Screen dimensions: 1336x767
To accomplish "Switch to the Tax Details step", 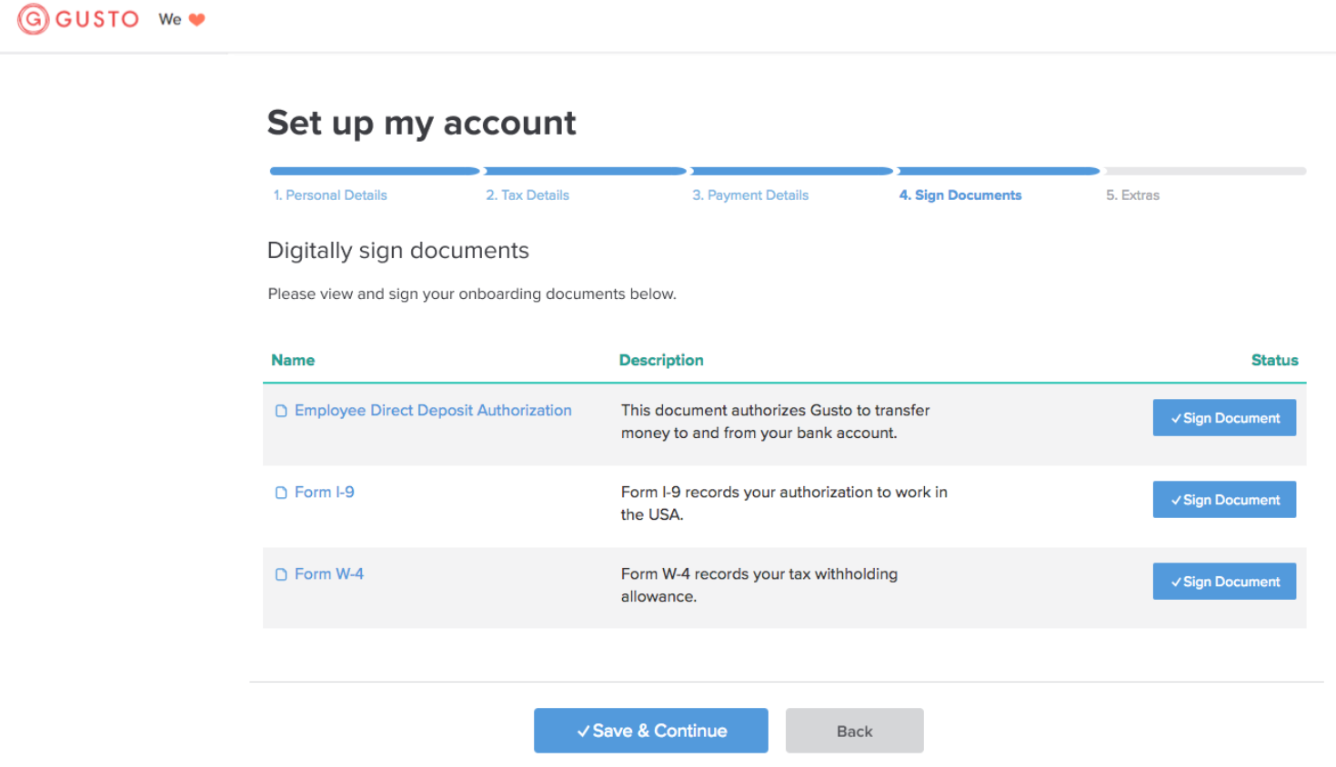I will tap(527, 194).
